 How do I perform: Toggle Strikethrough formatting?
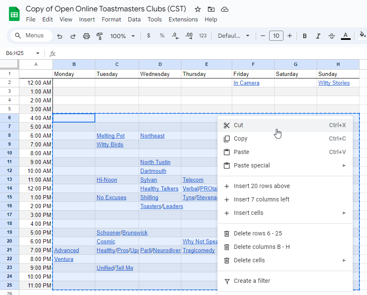click(332, 36)
